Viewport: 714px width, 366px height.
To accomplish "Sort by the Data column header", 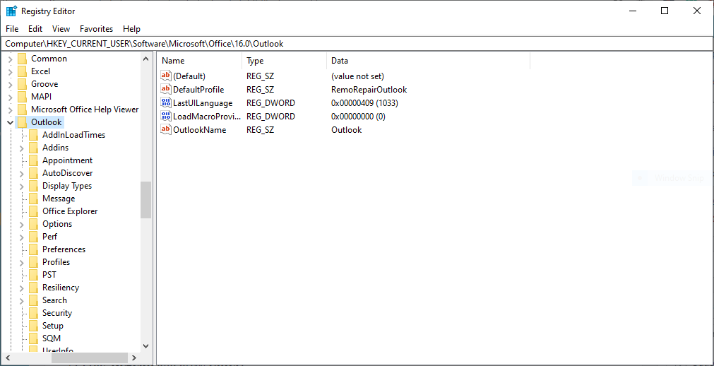I will point(428,61).
